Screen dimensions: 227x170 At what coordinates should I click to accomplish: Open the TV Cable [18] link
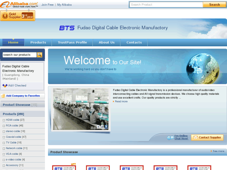point(14,143)
